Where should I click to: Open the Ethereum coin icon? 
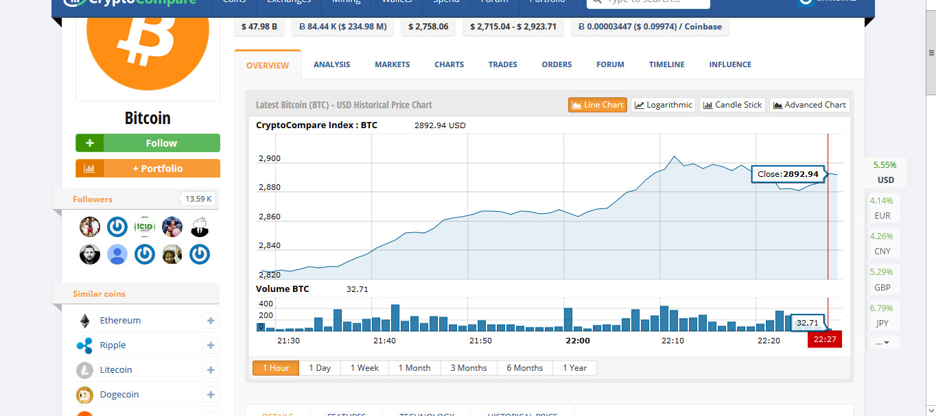click(84, 321)
